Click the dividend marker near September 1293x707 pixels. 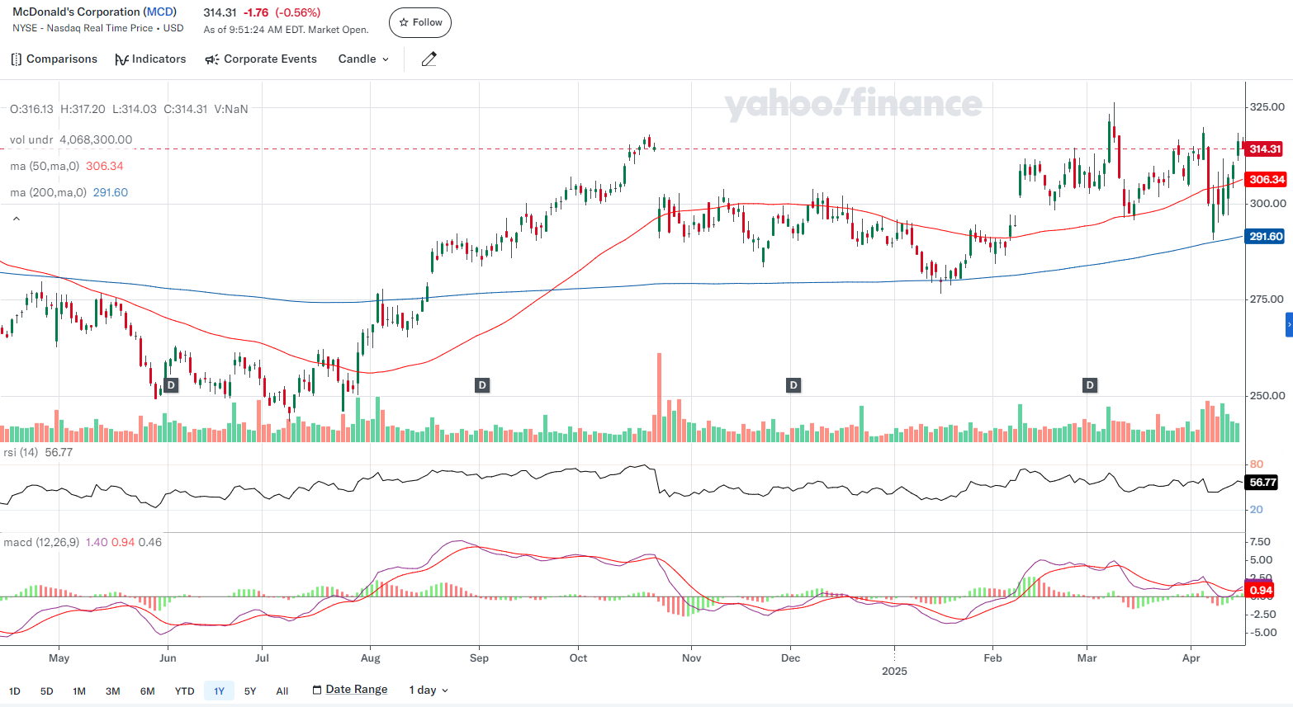click(x=482, y=385)
